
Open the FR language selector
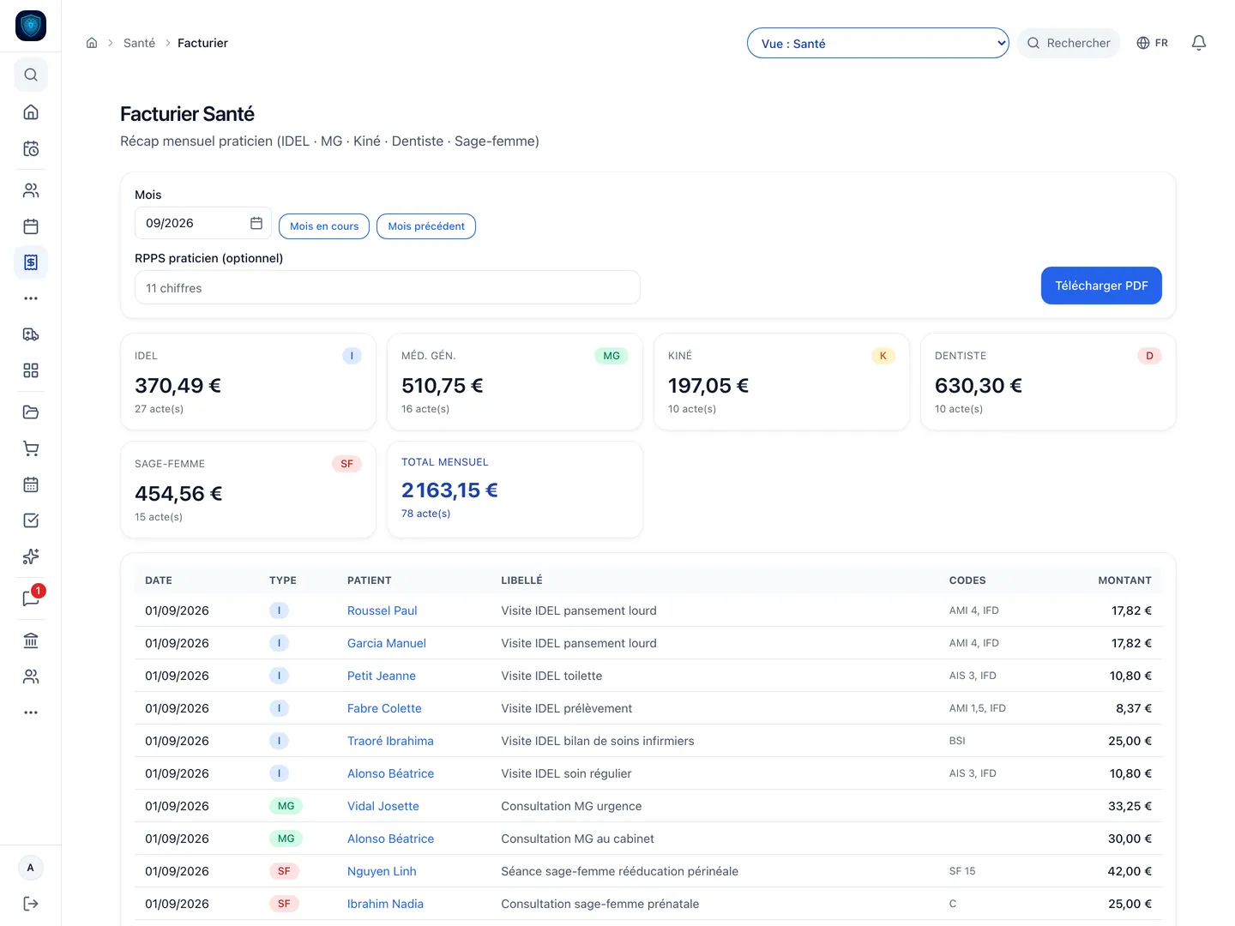[x=1152, y=43]
